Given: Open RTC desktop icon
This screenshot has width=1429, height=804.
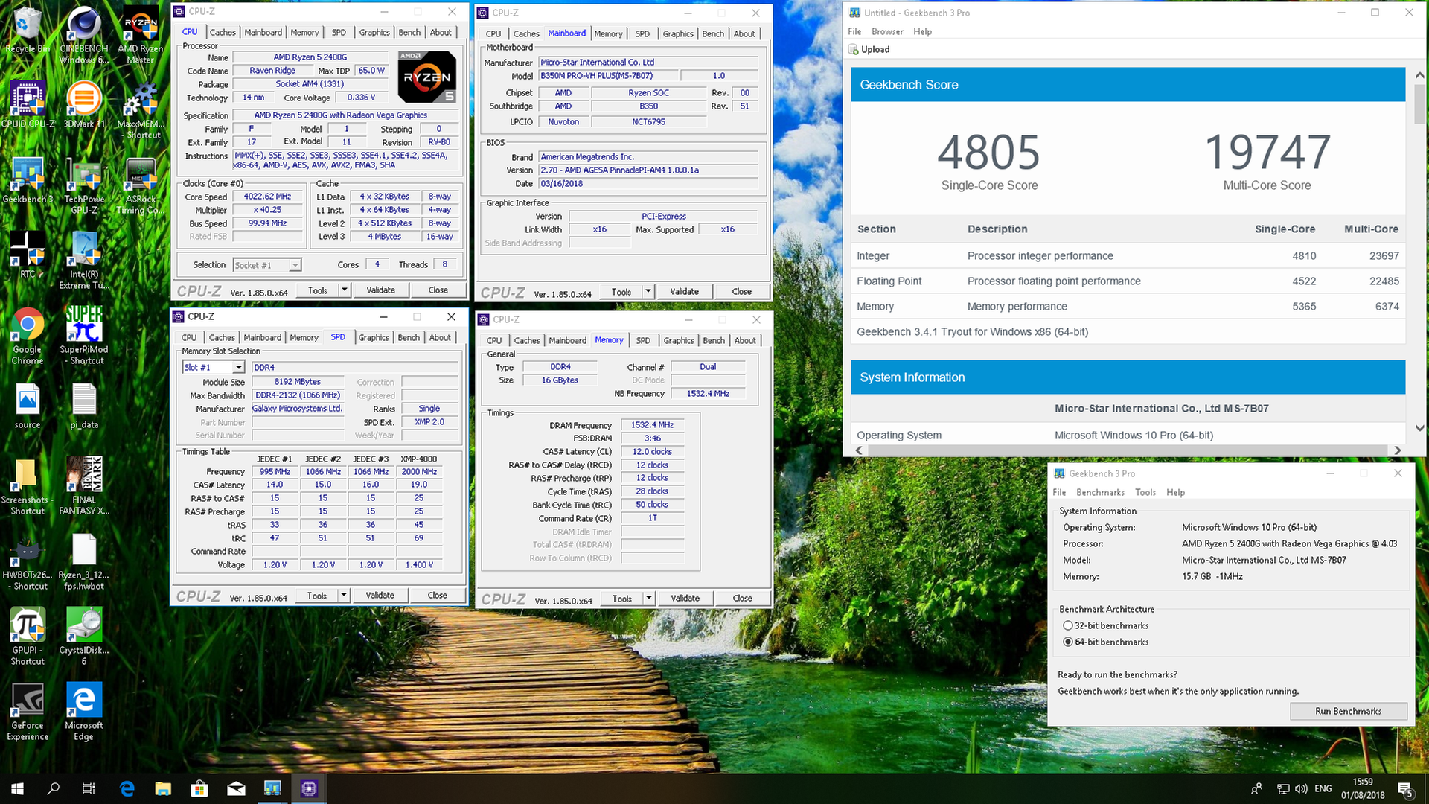Looking at the screenshot, I should [28, 255].
